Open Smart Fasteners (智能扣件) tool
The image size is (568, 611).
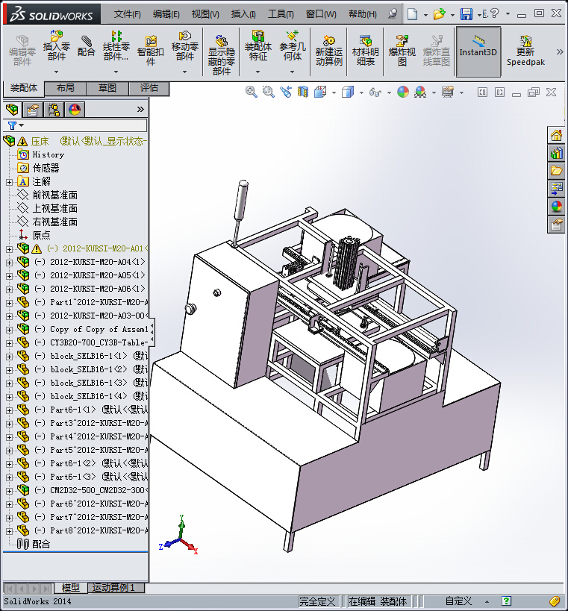pyautogui.click(x=151, y=51)
